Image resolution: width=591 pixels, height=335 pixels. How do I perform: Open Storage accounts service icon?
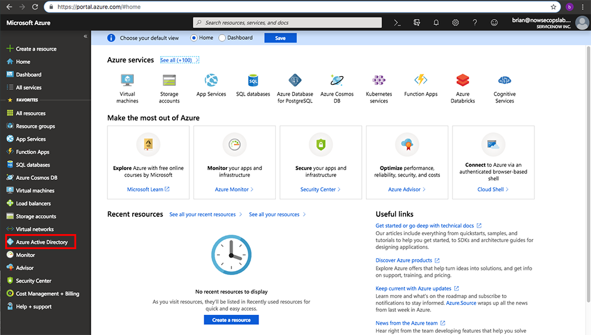coord(169,80)
